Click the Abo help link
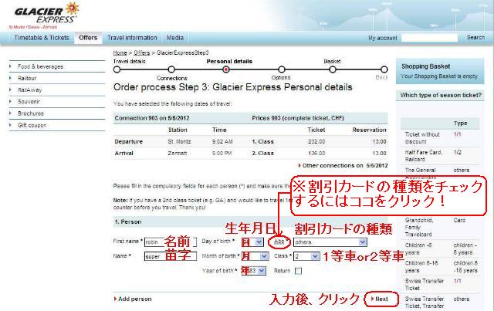Viewport: 494px width, 311px height. click(x=279, y=242)
